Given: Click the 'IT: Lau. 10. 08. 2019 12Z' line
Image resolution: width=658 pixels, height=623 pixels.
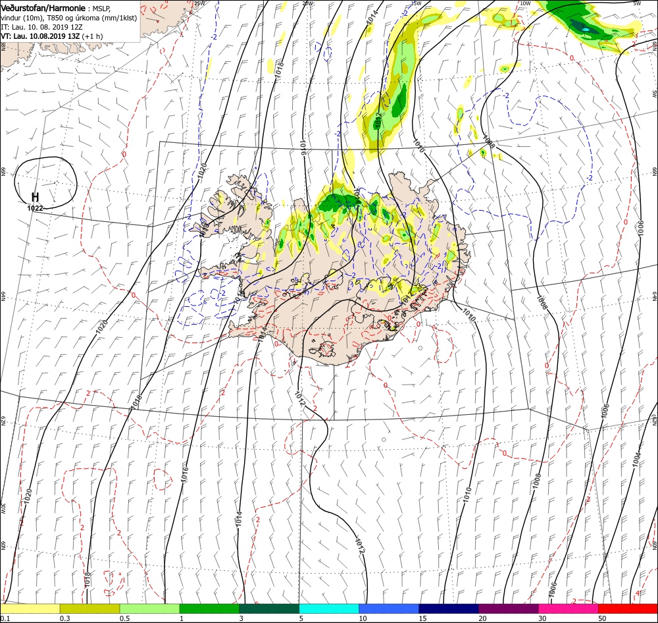Looking at the screenshot, I should tap(41, 27).
